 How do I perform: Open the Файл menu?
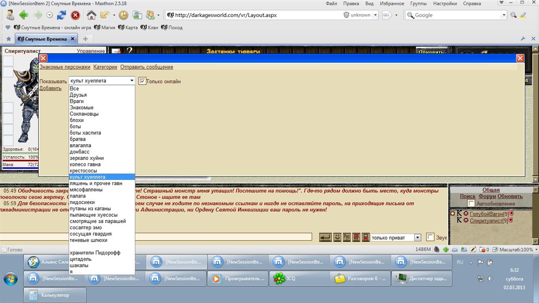click(331, 4)
